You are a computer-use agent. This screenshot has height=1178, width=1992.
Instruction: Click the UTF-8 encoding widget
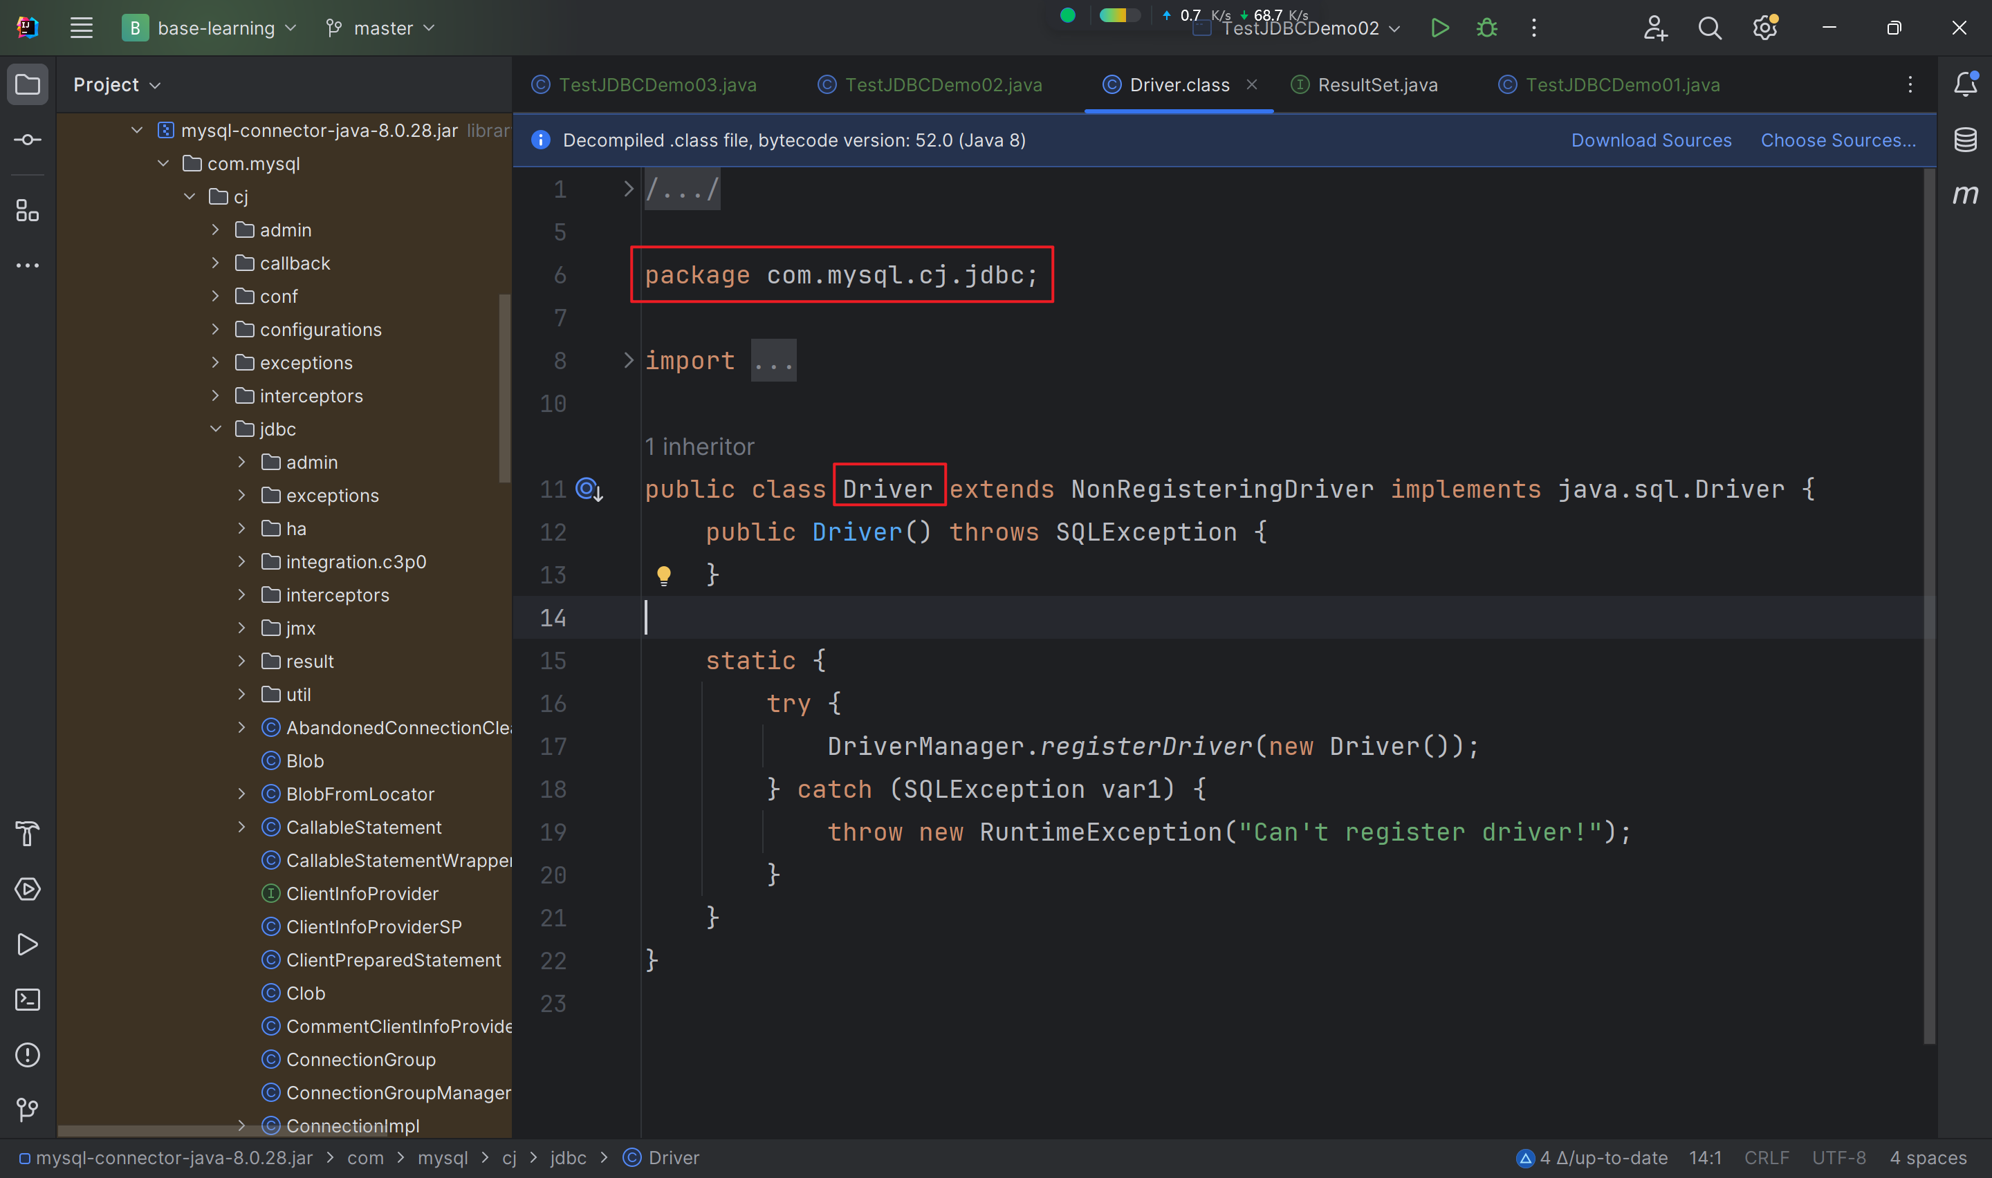[1838, 1157]
